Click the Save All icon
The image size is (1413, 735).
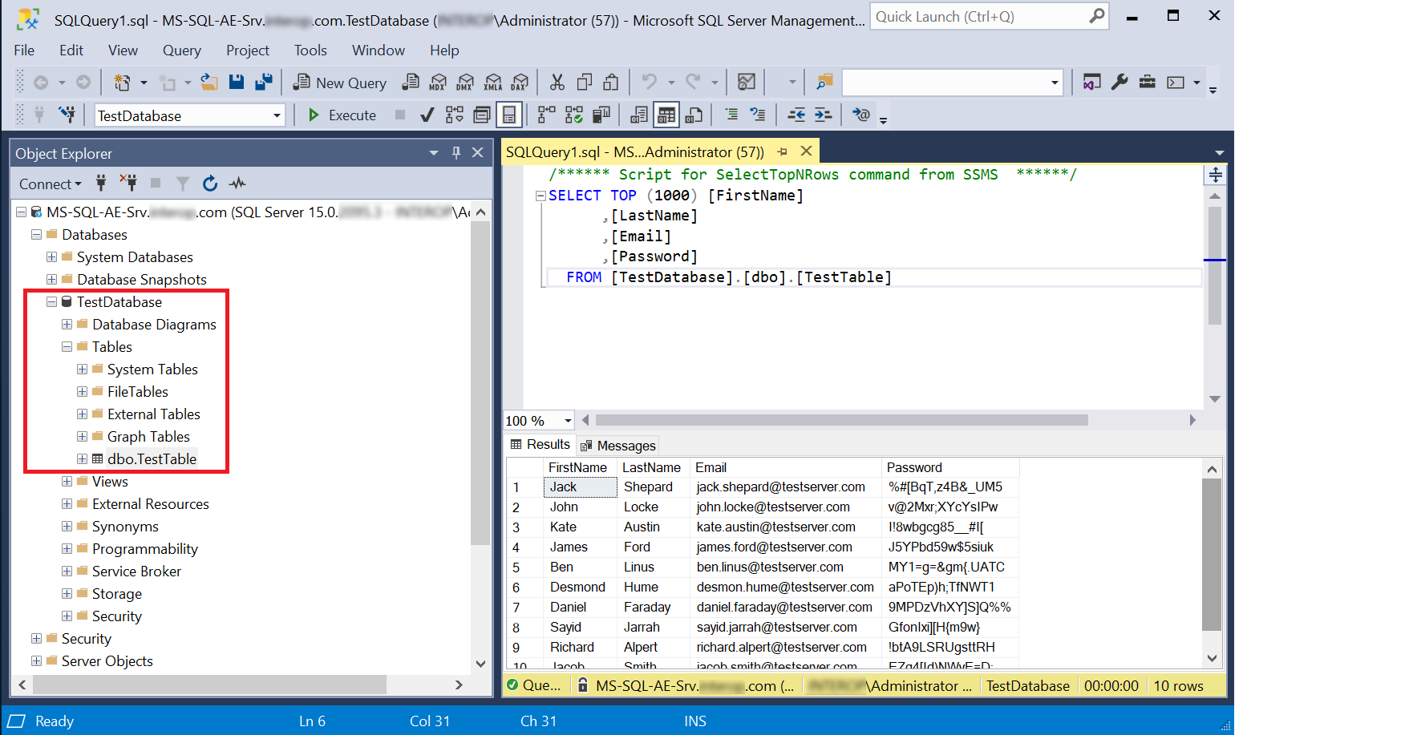pos(264,82)
